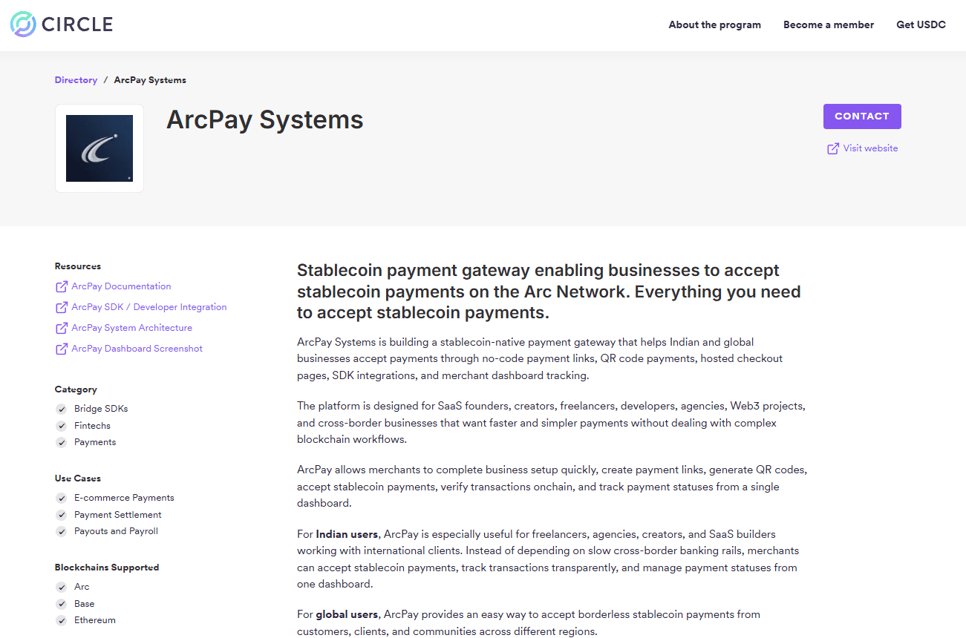Click the checkmark icon beside E-commerce Payments
Viewport: 966px width, 638px height.
[x=61, y=499]
